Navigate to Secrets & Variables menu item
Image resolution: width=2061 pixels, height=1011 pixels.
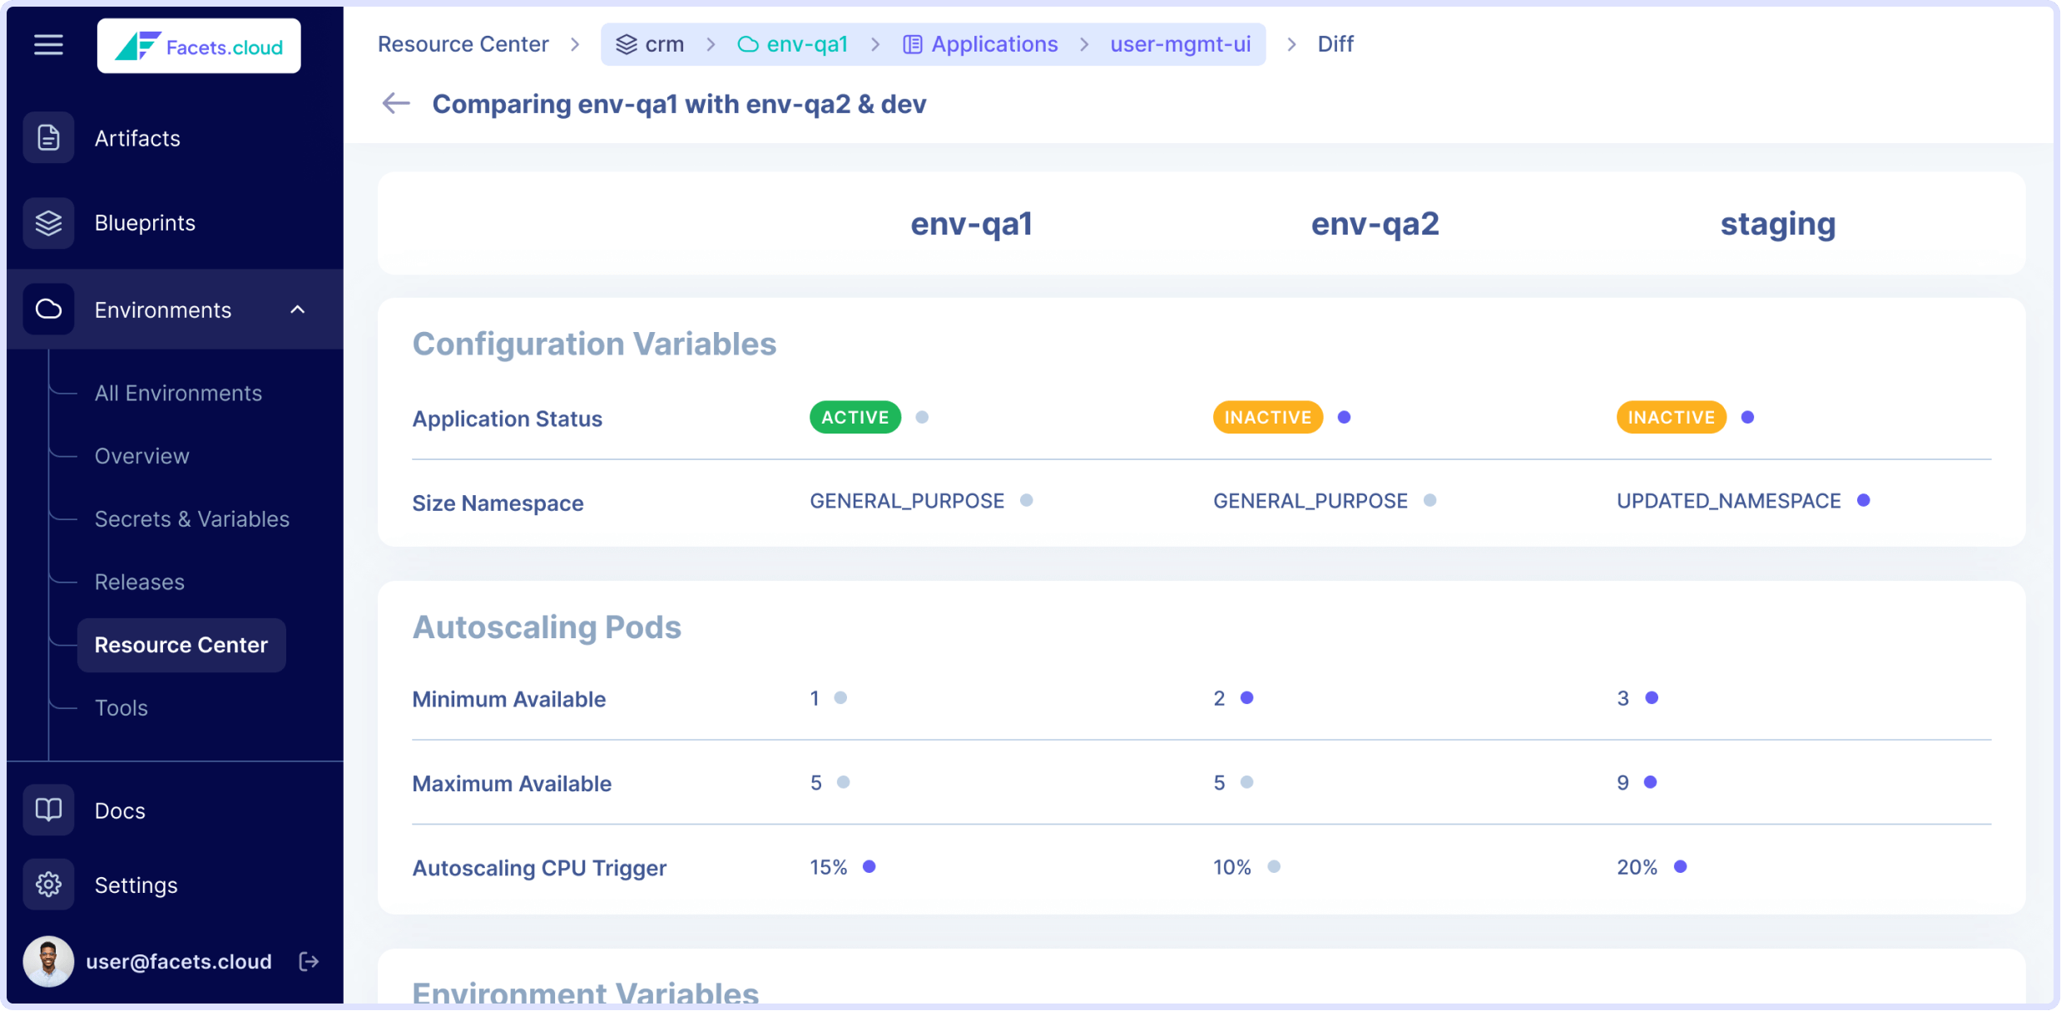coord(191,519)
